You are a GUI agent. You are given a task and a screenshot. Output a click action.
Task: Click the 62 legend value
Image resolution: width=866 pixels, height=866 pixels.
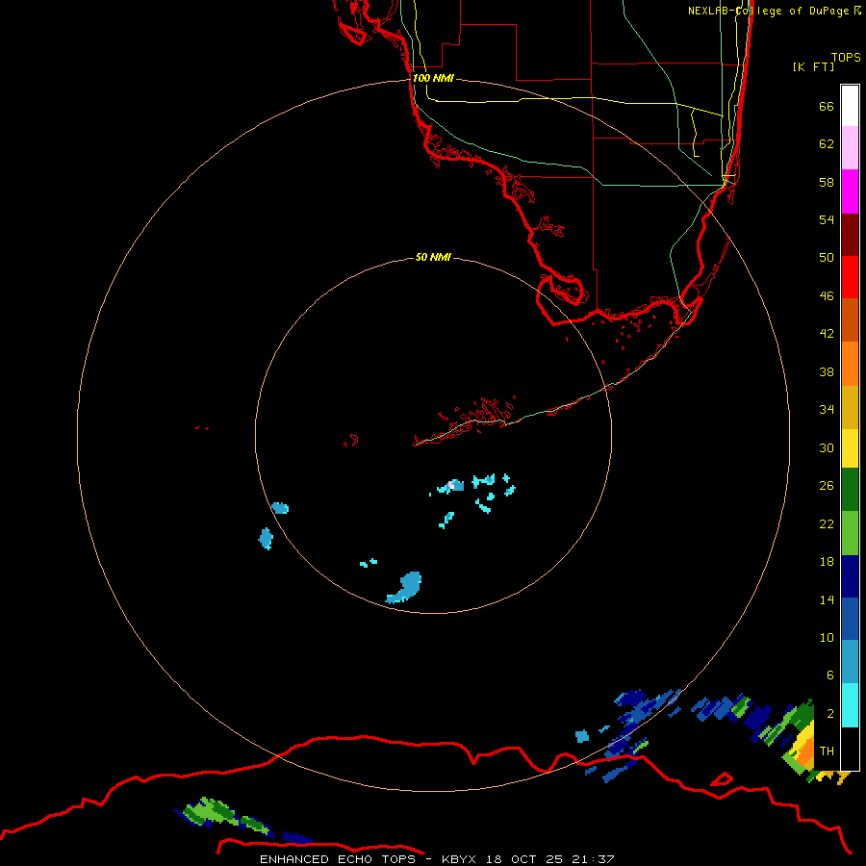click(827, 144)
